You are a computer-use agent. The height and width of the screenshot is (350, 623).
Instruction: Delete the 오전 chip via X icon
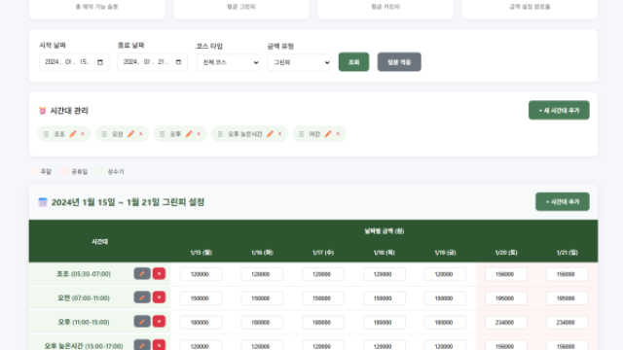coord(140,134)
